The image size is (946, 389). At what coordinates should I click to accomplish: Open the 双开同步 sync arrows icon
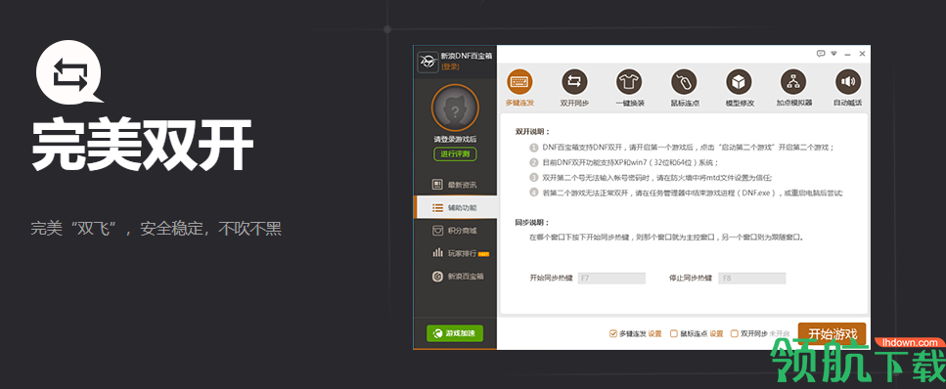click(x=574, y=81)
